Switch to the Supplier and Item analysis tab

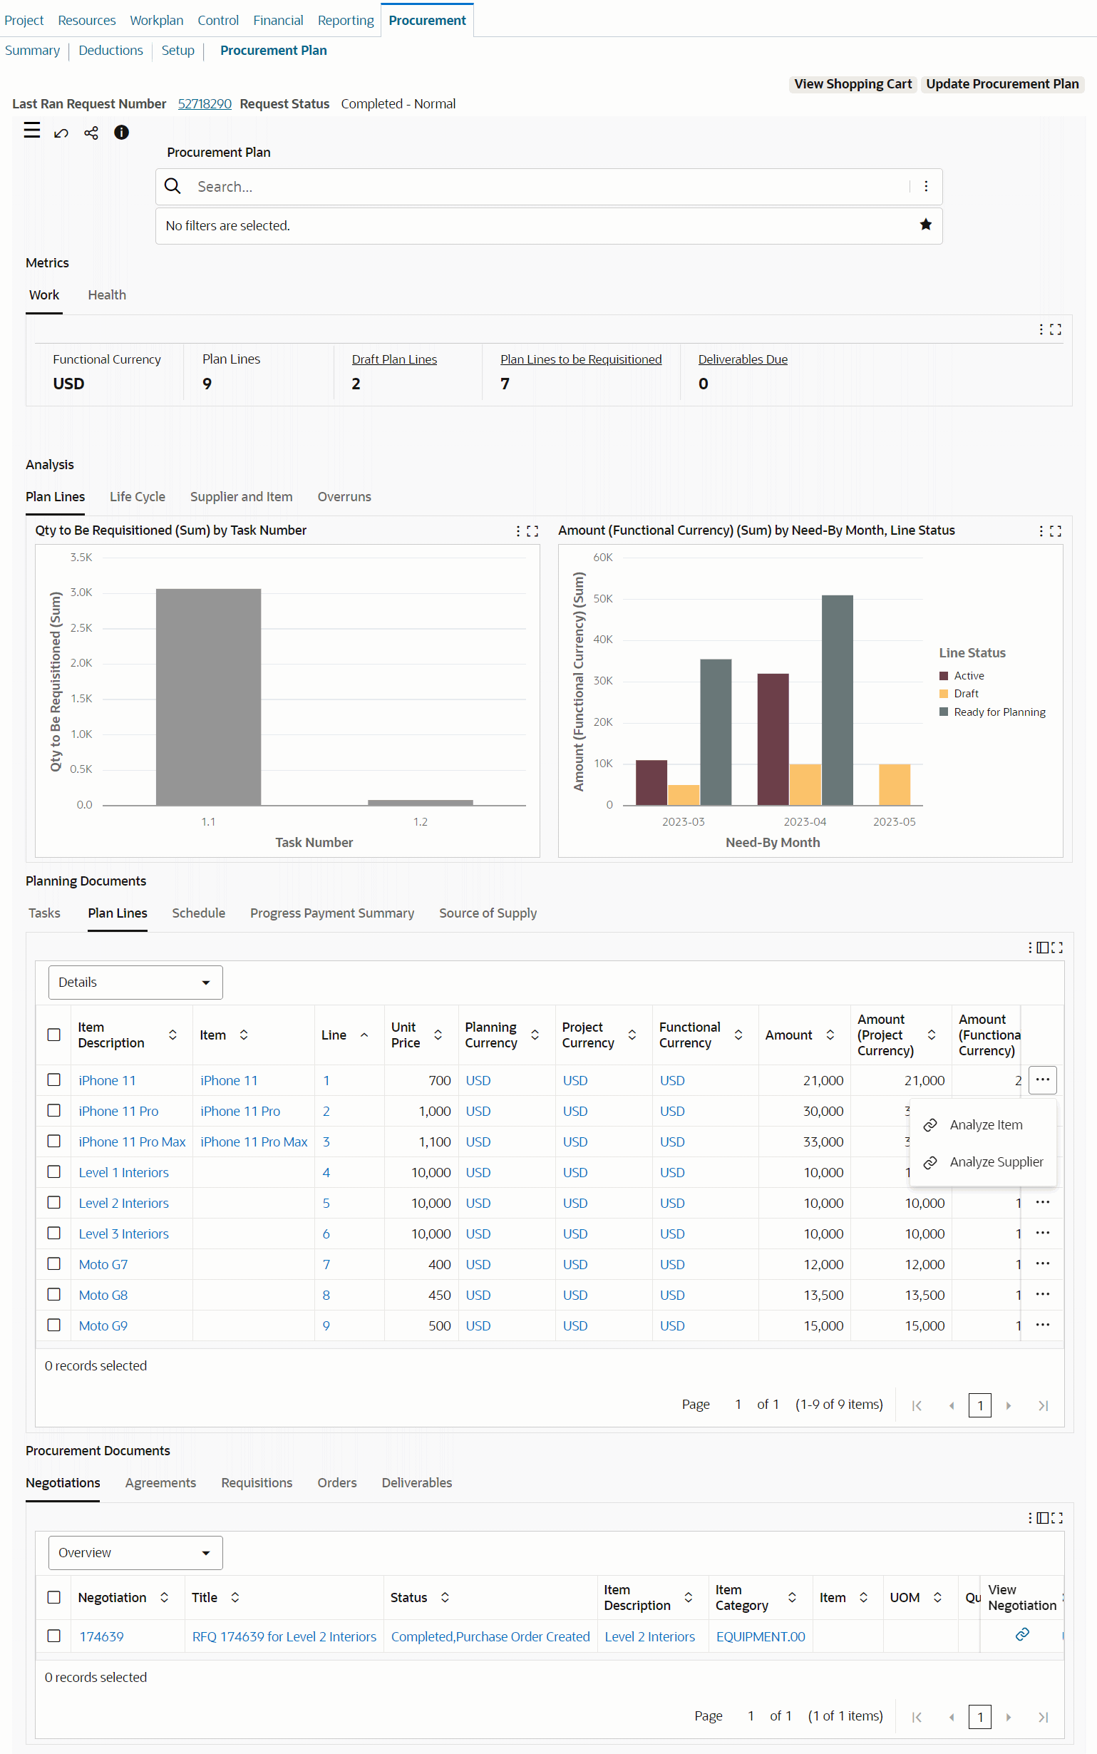(241, 496)
